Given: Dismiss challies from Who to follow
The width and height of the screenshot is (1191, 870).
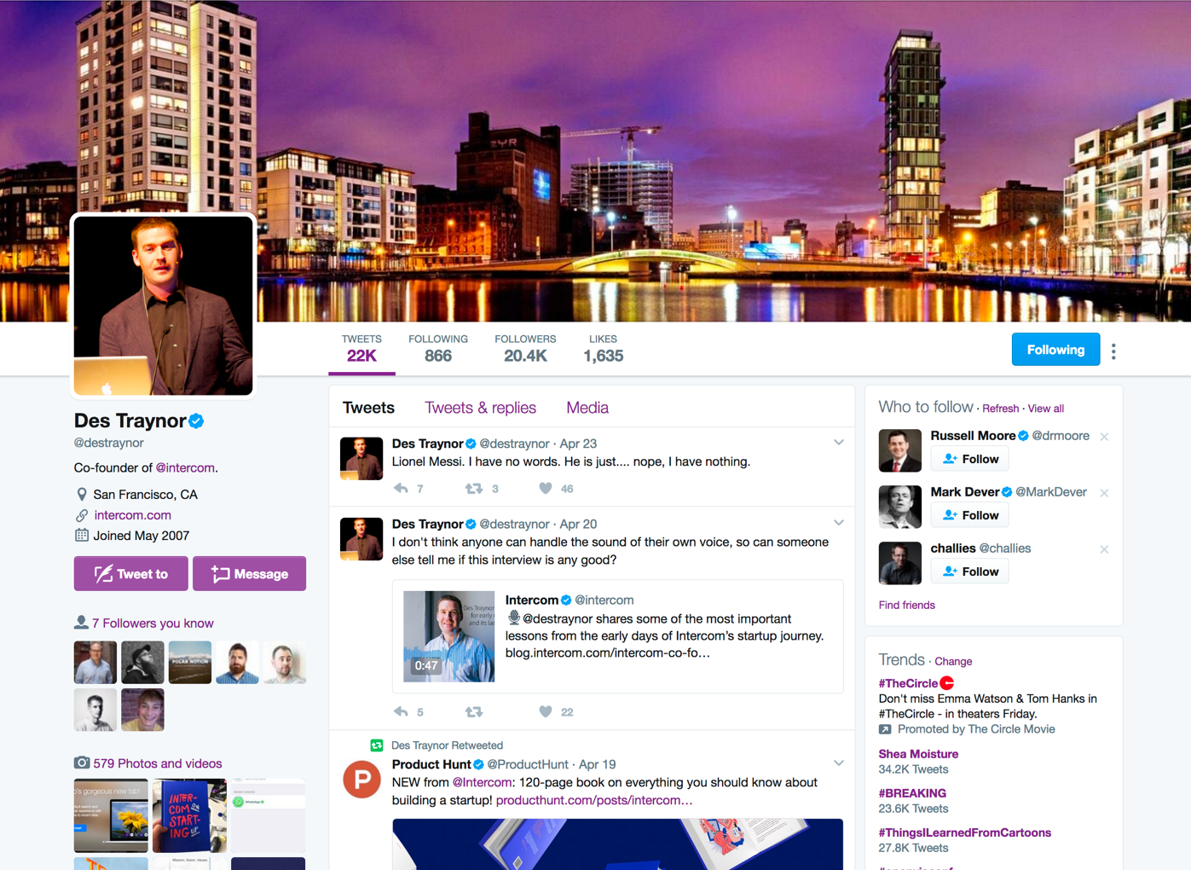Looking at the screenshot, I should click(x=1104, y=549).
